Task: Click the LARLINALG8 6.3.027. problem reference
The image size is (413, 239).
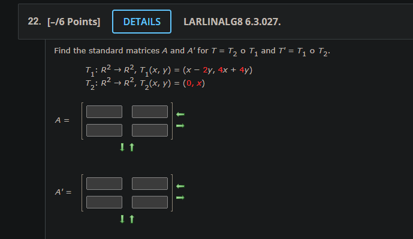Action: (232, 22)
